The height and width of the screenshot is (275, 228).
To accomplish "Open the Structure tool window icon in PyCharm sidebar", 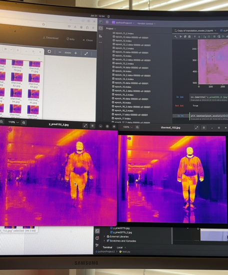I will tap(100, 36).
